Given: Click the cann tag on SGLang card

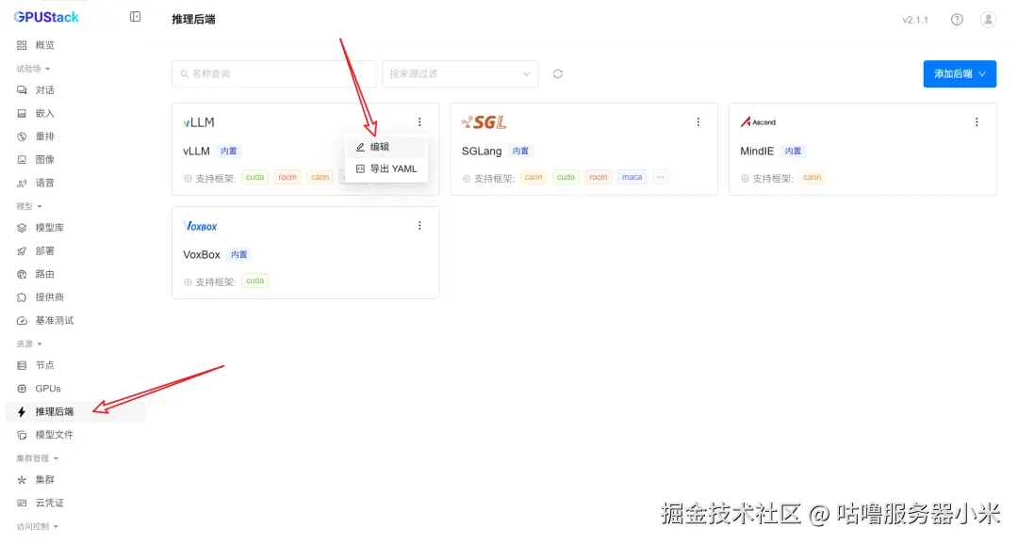Looking at the screenshot, I should (x=534, y=177).
